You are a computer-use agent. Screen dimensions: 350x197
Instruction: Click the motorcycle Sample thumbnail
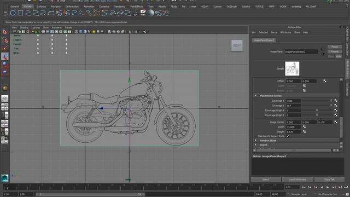point(292,68)
